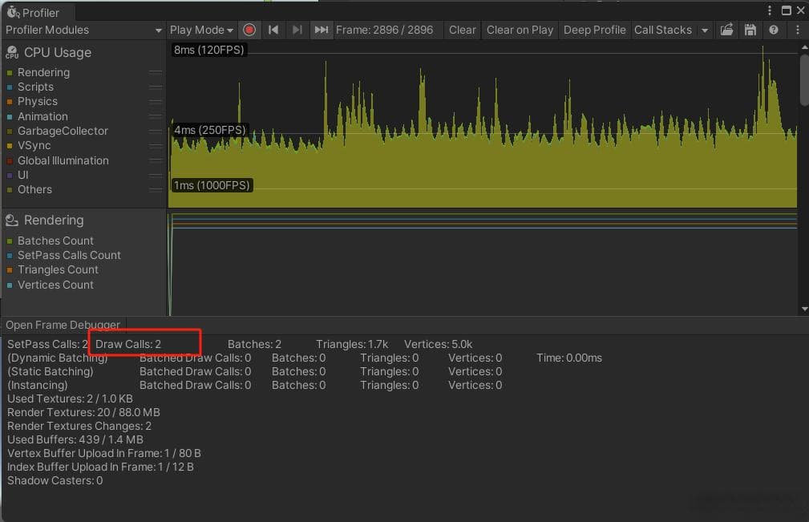Toggle Call Stacks recording
This screenshot has height=522, width=809.
click(x=663, y=30)
